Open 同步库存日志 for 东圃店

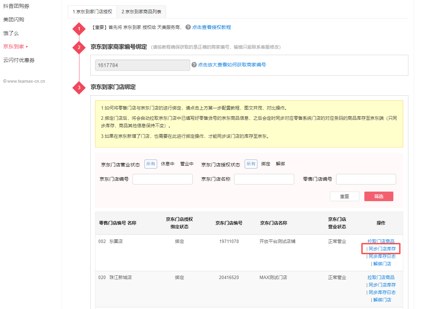click(382, 257)
